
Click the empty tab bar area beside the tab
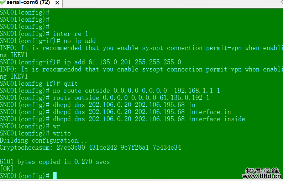(171, 4)
